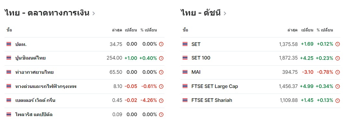Viewport: 346px width, 120px height.
Task: Click clock icon beside SET index
Action: 338,44
